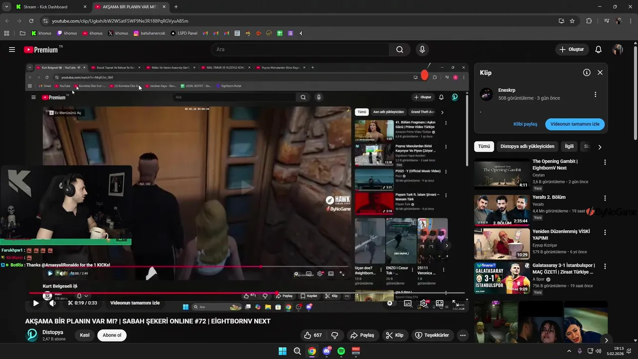Select Distopya adlı yükleyiciden chip

click(527, 147)
